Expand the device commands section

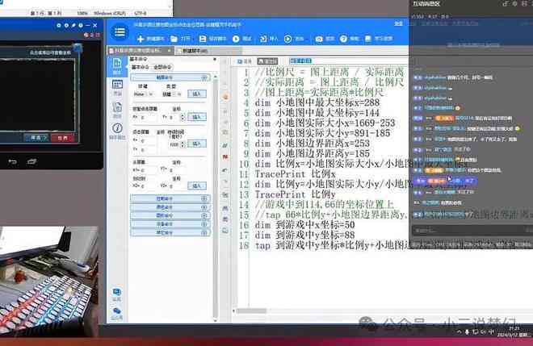click(x=170, y=224)
